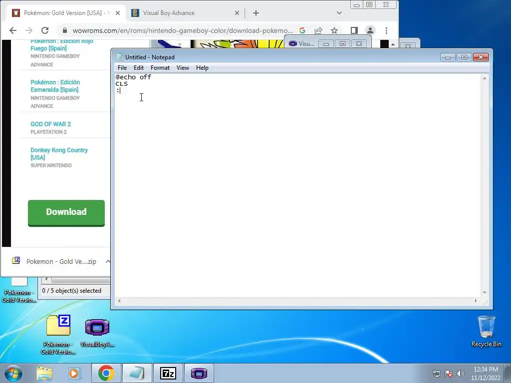Switch to VisualBoyAdvance from the taskbar
The width and height of the screenshot is (511, 383).
[199, 373]
